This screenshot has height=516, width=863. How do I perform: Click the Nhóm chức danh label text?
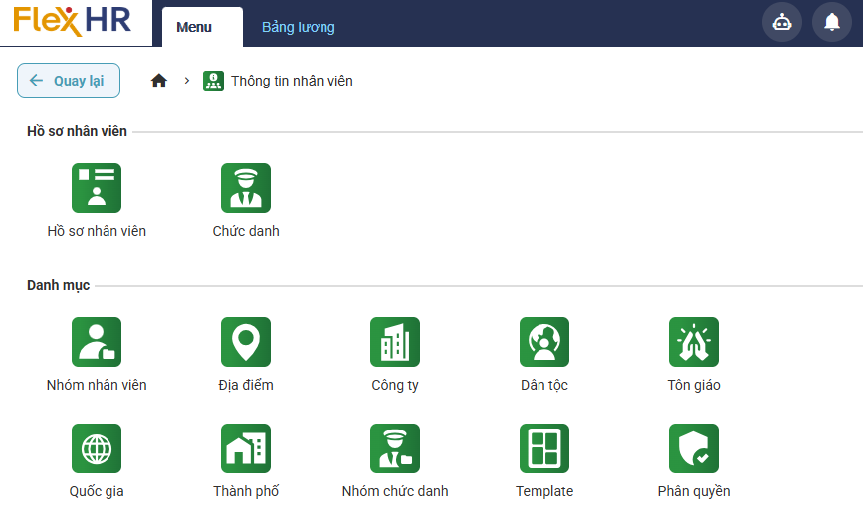(395, 491)
